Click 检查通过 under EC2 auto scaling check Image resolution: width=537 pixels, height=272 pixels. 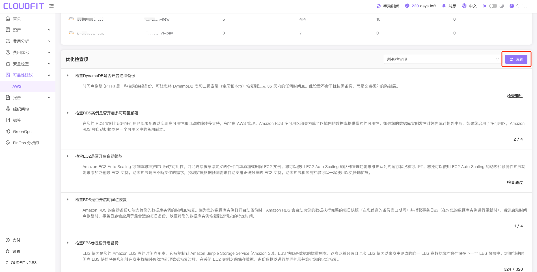point(515,182)
